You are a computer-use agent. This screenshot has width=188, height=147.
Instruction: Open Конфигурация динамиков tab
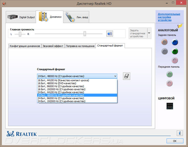coord(25,46)
